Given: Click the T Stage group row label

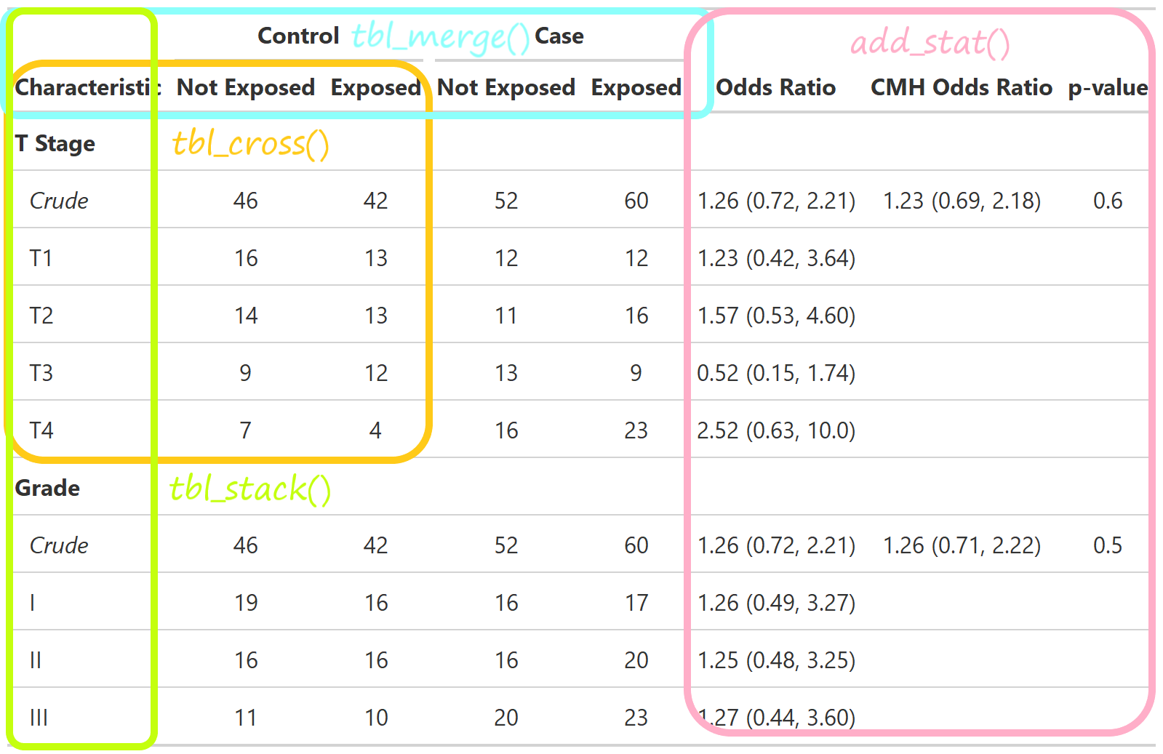Looking at the screenshot, I should (x=55, y=143).
